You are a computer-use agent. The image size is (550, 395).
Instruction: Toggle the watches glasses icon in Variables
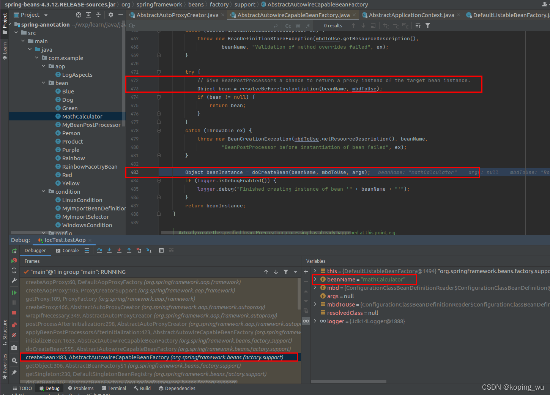[306, 321]
